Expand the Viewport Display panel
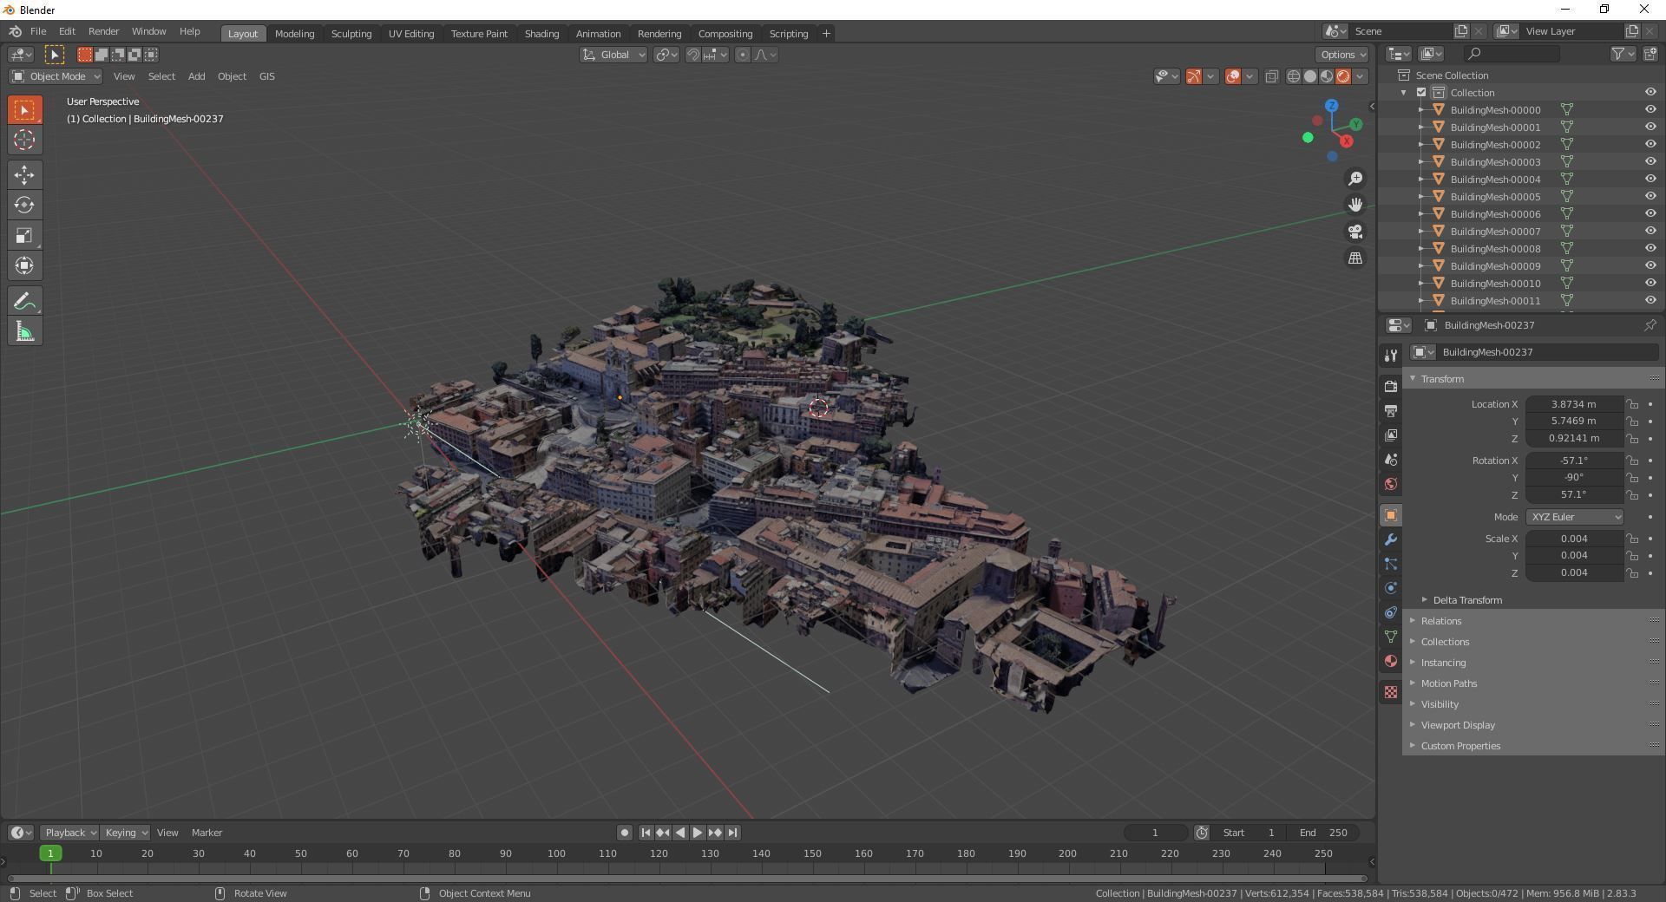 click(x=1457, y=725)
